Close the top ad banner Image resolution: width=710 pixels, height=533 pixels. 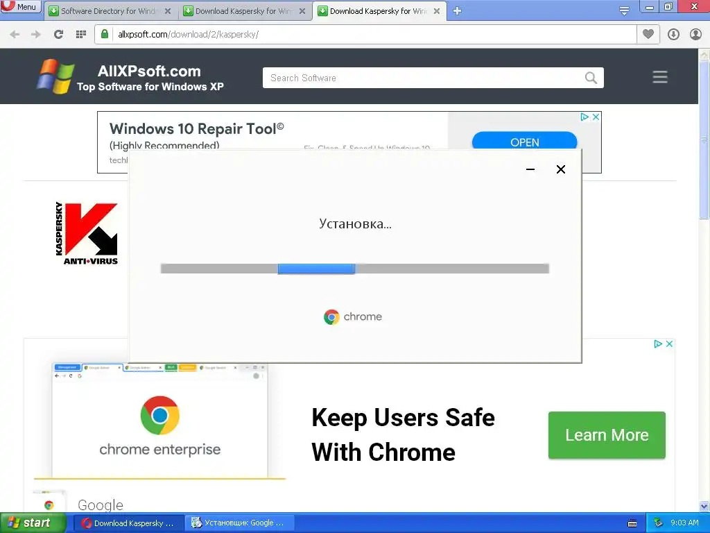[596, 117]
